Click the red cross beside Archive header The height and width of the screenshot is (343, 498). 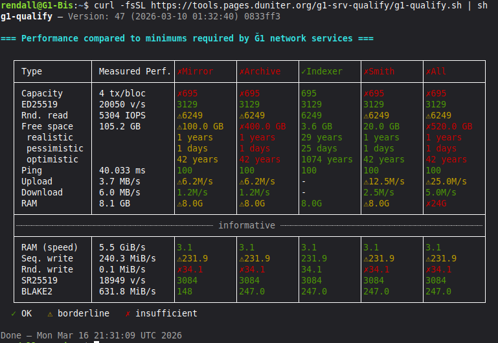click(x=242, y=72)
